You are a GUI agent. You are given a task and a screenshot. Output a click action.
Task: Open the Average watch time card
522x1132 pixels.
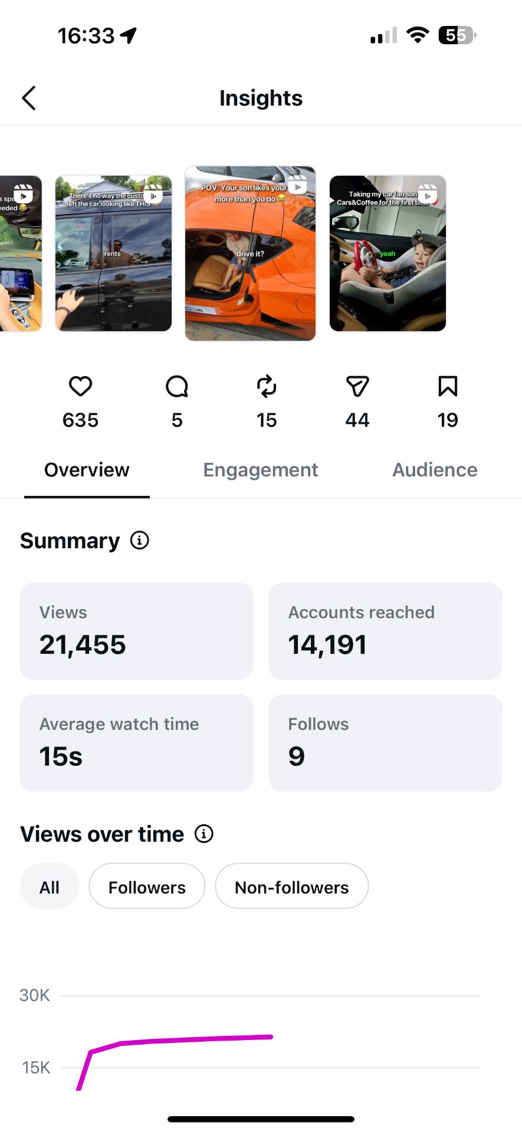pyautogui.click(x=136, y=743)
